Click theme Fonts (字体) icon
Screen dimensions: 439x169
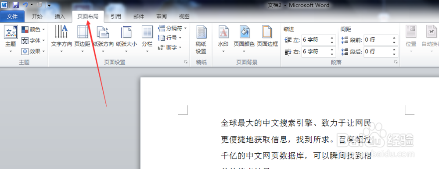click(x=25, y=41)
